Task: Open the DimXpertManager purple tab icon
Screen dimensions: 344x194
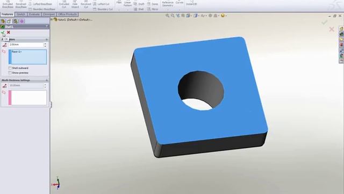Action: tap(21, 22)
